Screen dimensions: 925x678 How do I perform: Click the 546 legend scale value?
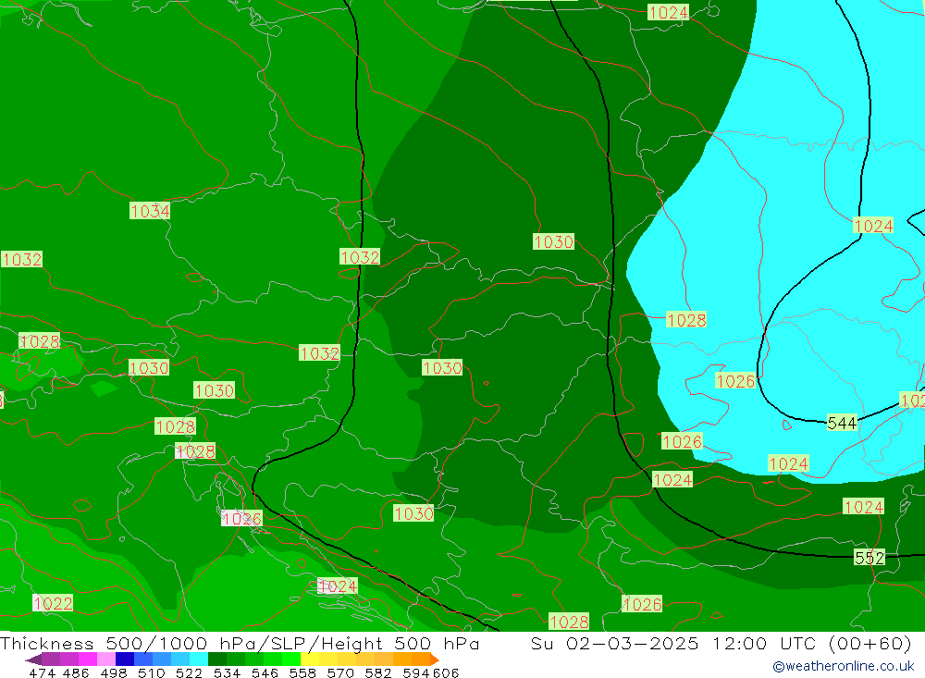(265, 672)
